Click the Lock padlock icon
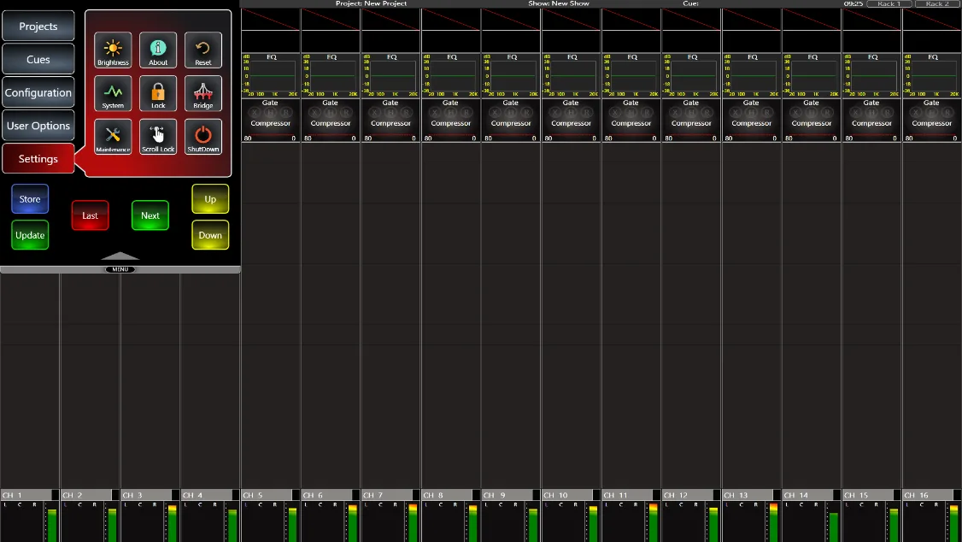962x542 pixels. (x=158, y=93)
